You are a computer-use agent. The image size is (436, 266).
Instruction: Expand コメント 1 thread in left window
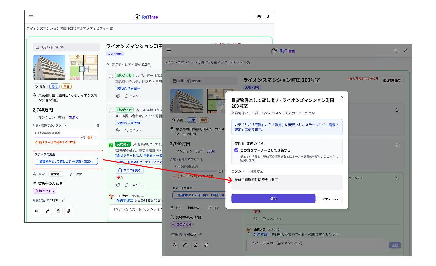pyautogui.click(x=134, y=185)
